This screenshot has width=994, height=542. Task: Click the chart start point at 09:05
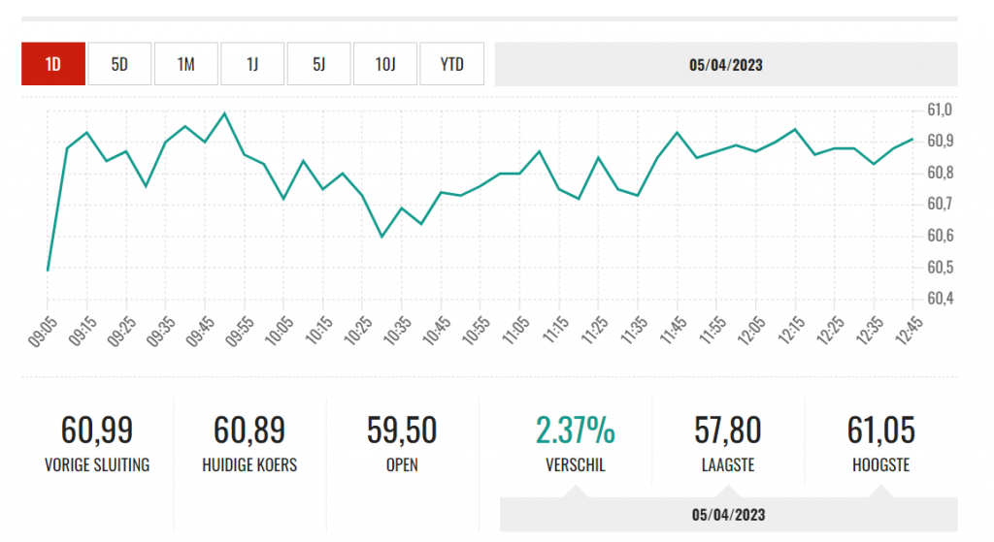(48, 271)
